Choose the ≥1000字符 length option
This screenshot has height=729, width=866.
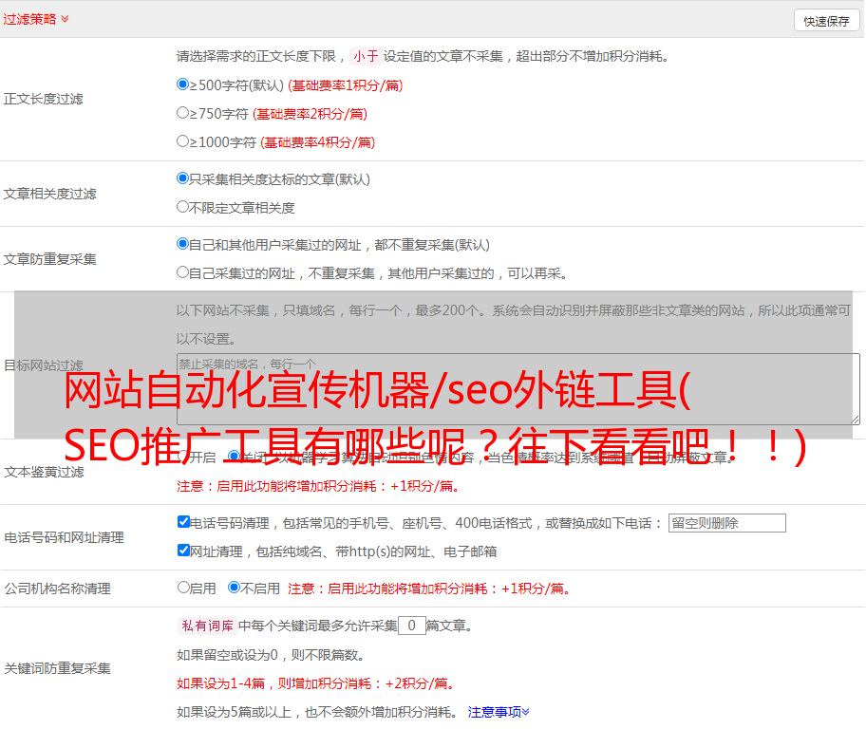click(183, 141)
